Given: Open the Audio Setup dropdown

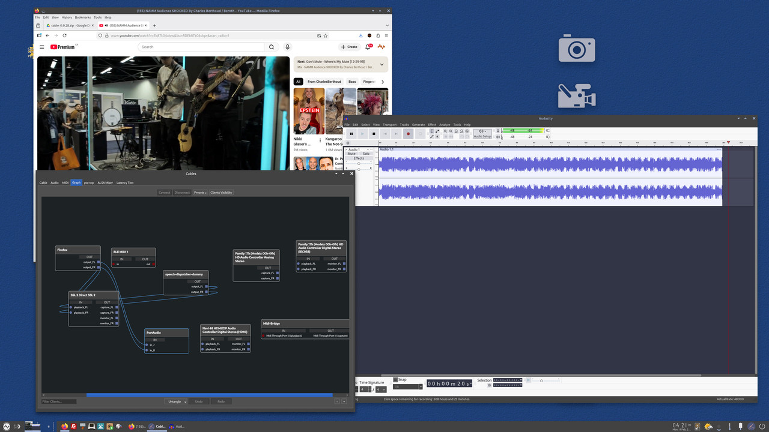Looking at the screenshot, I should pyautogui.click(x=482, y=134).
